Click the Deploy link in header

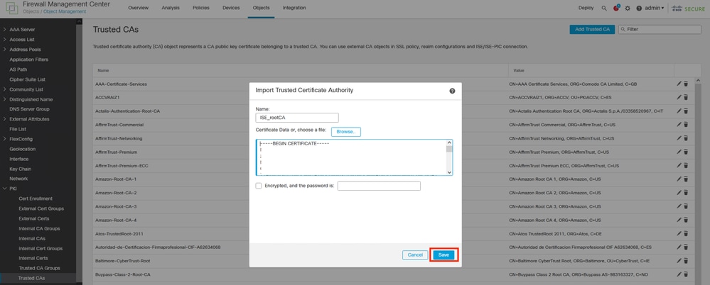tap(586, 8)
